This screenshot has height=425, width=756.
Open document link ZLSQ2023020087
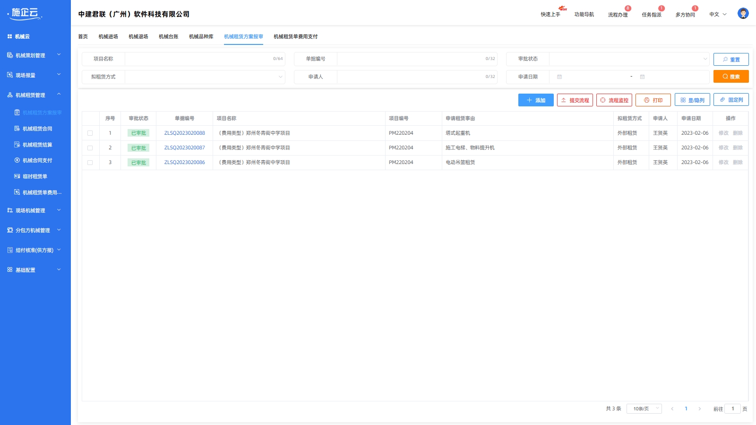(184, 148)
